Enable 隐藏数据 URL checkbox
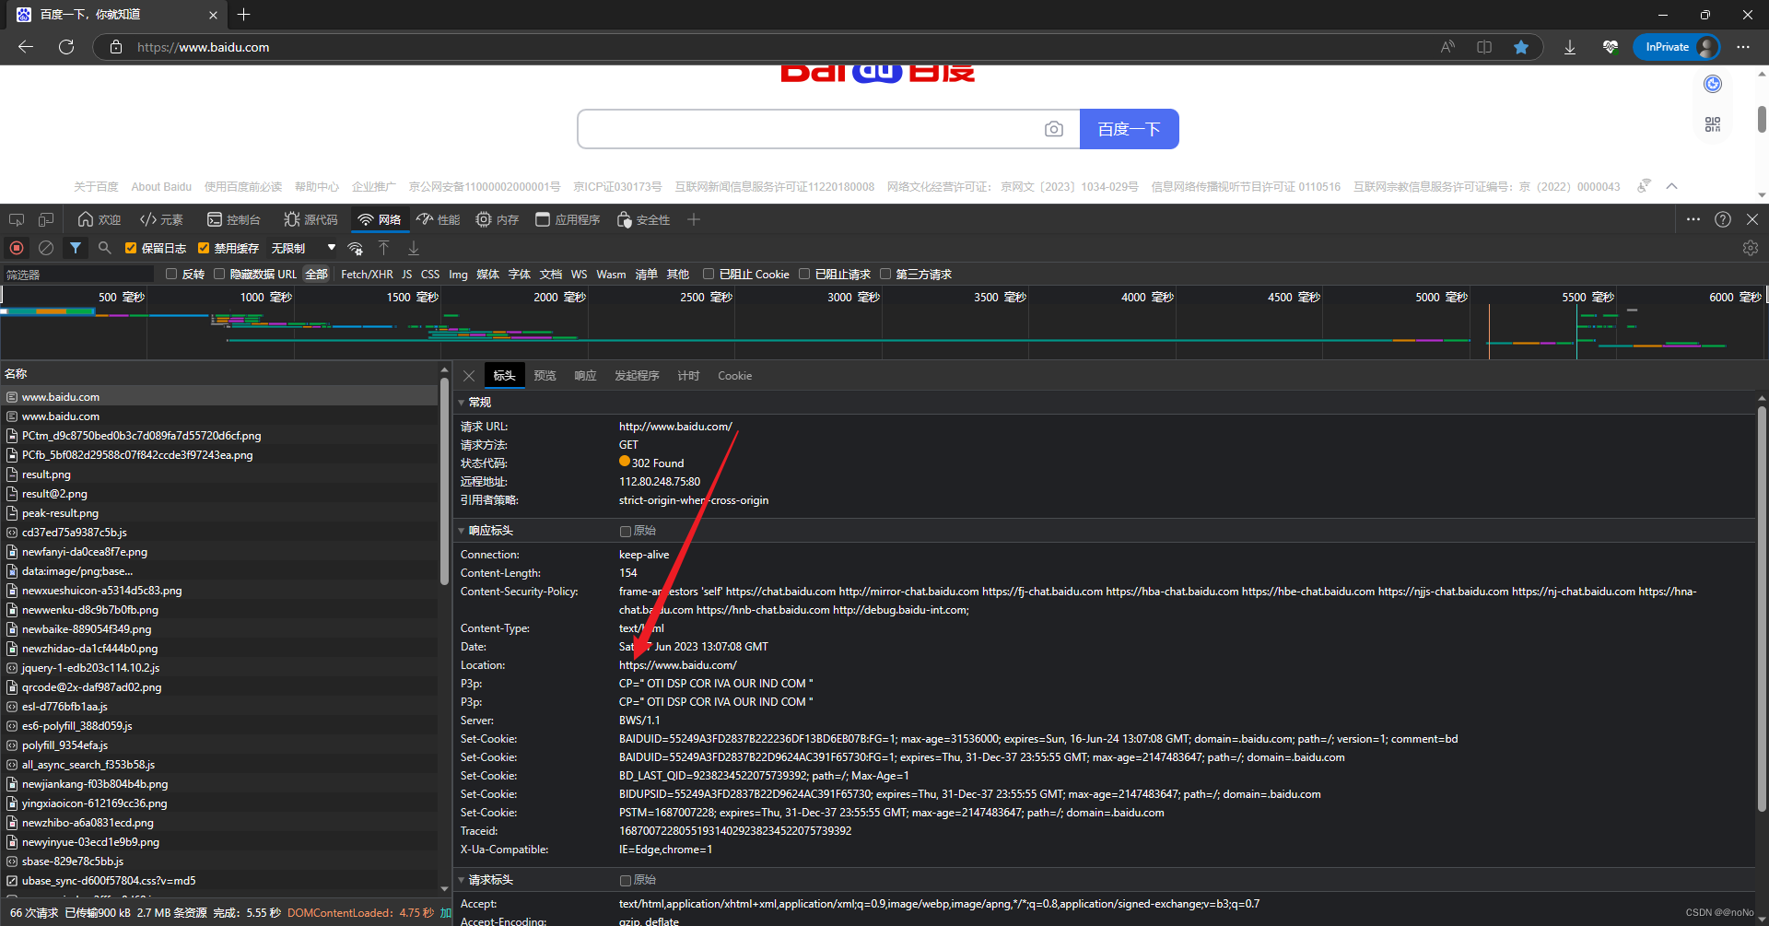 219,274
